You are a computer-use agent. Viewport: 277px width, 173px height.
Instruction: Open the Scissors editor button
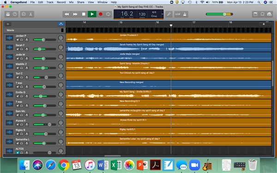(31, 14)
